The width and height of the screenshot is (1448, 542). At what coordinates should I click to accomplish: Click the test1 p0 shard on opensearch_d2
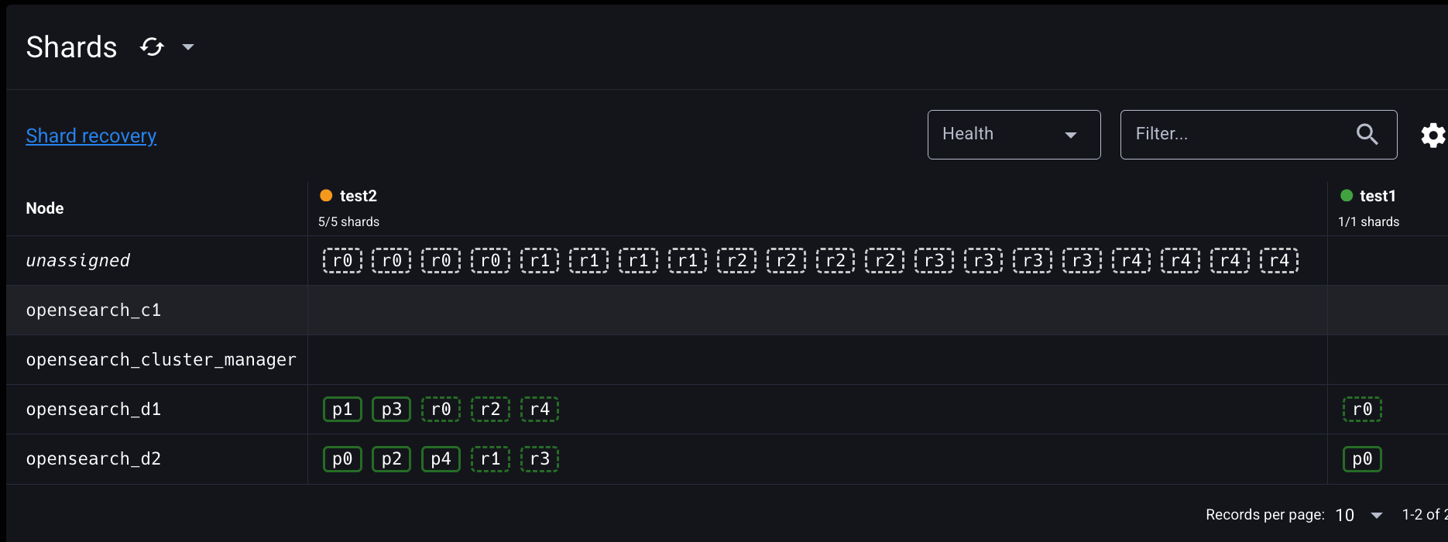click(1362, 459)
